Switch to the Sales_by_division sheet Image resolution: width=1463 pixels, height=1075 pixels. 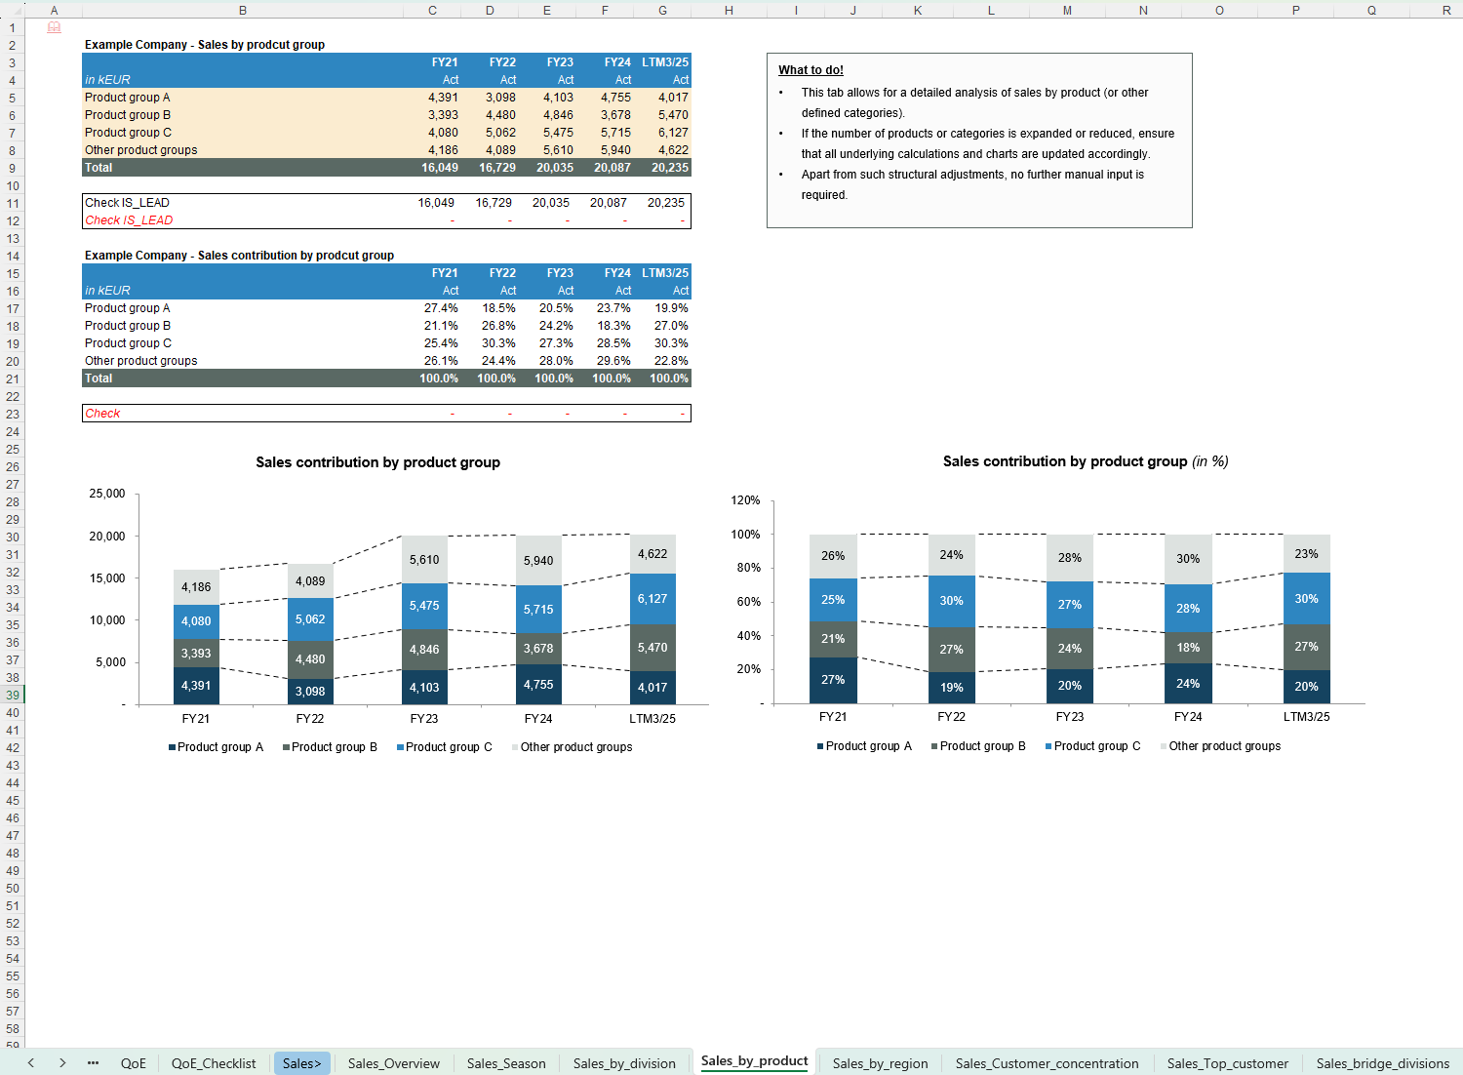pyautogui.click(x=624, y=1063)
